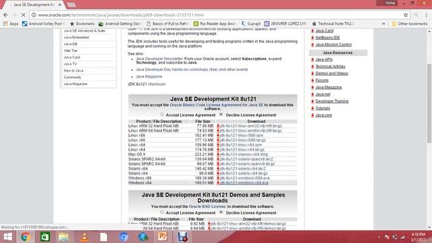Viewport: 432px width, 243px height.
Task: Open NetBeans IDE in right sidebar
Action: (327, 38)
